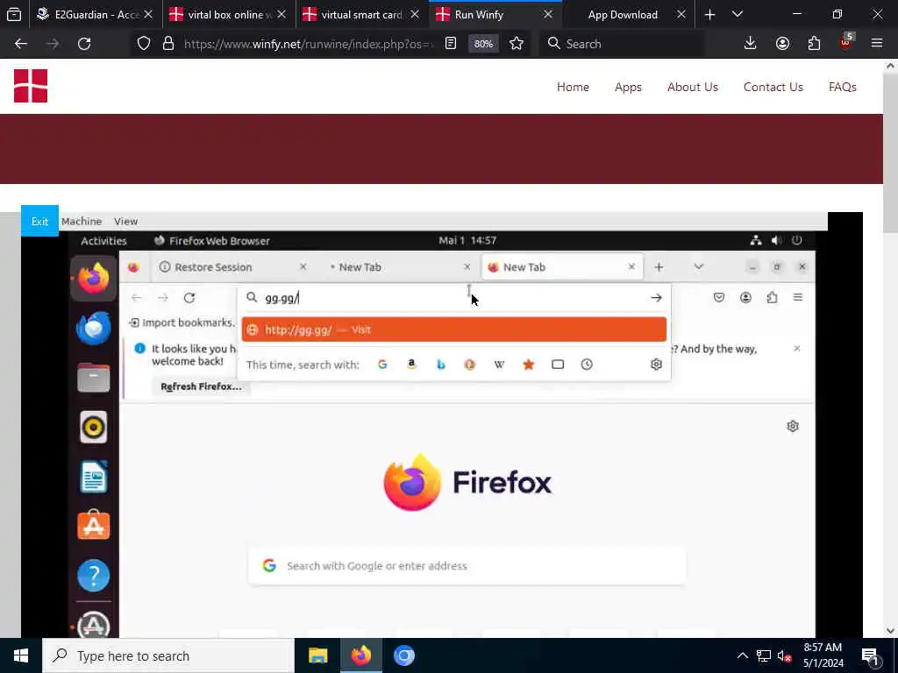This screenshot has width=898, height=673.
Task: Add a new tab in inner Firefox
Action: pos(659,266)
